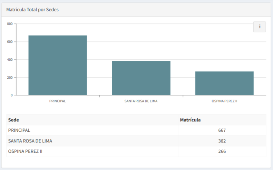The image size is (273, 170).
Task: Select the SANTA ROSA DE LIMA bar
Action: (x=141, y=78)
